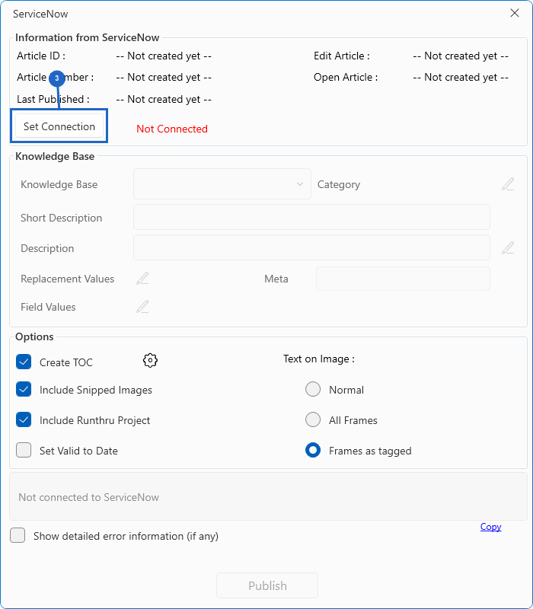
Task: Click the Description edit pencil icon
Action: [x=508, y=248]
